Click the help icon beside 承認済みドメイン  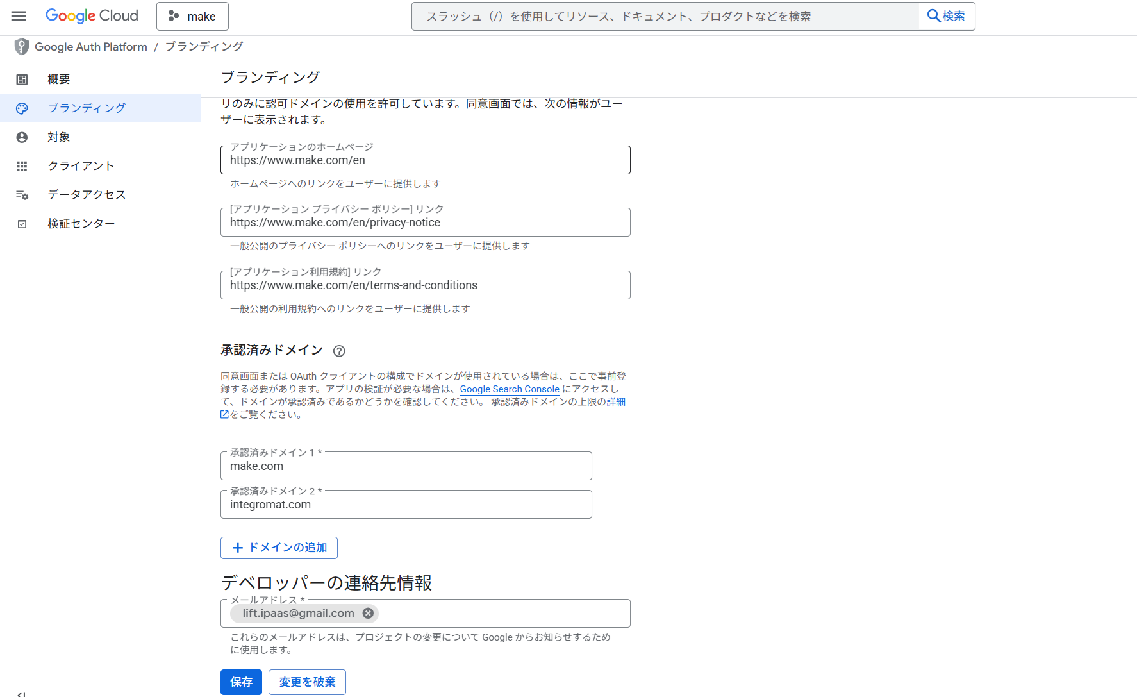pos(339,351)
